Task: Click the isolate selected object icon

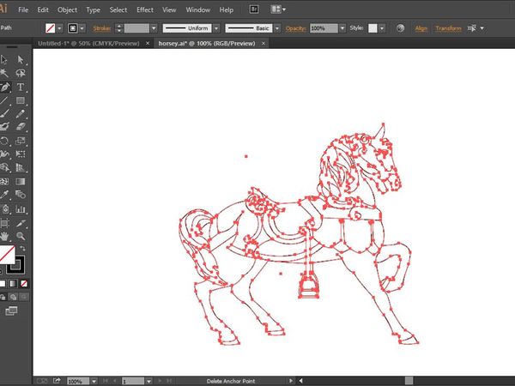Action: tap(471, 28)
